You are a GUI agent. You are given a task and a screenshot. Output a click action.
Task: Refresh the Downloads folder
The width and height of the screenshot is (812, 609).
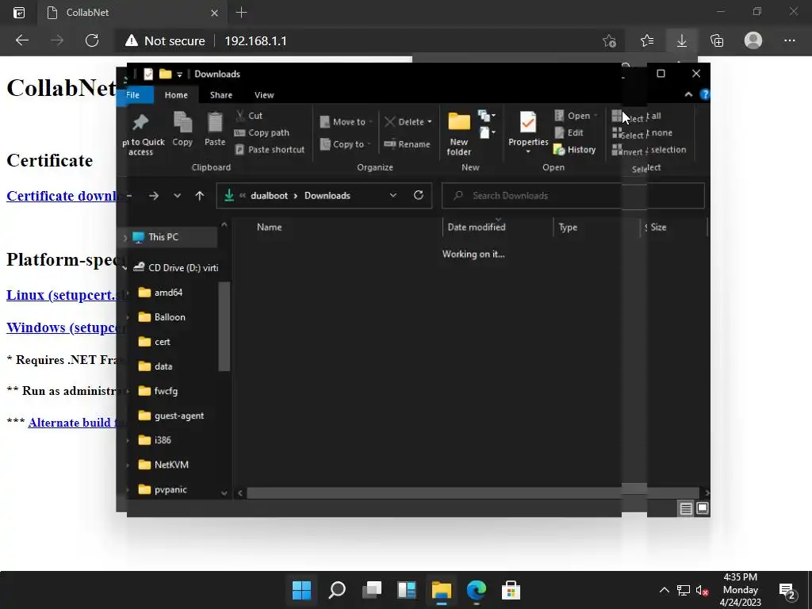click(419, 195)
